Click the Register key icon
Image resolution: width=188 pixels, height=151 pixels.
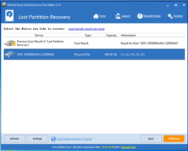coord(170,16)
